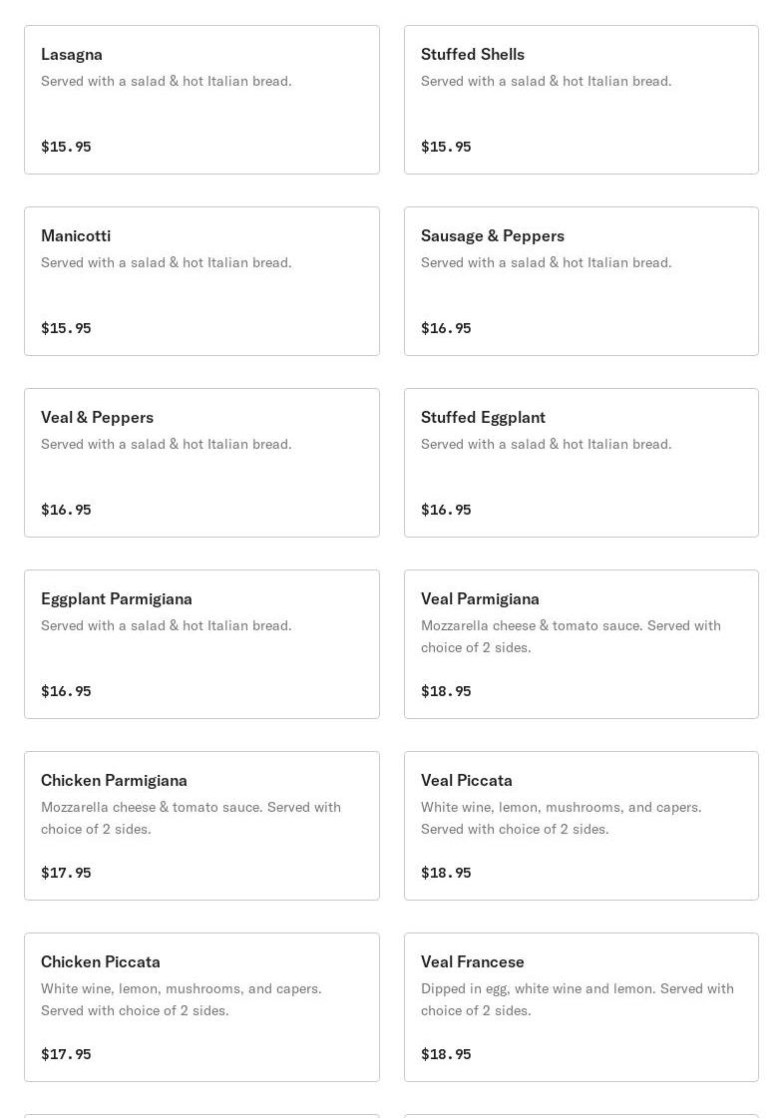Click the $18.95 price on Veal Francese
783x1118 pixels.
446,1054
